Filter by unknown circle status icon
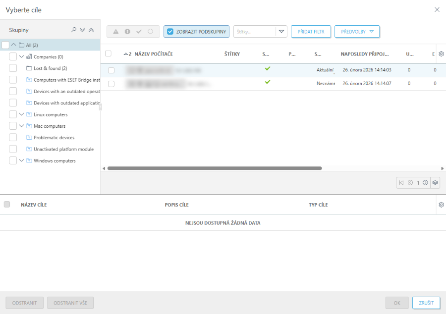446x314 pixels. [x=150, y=32]
